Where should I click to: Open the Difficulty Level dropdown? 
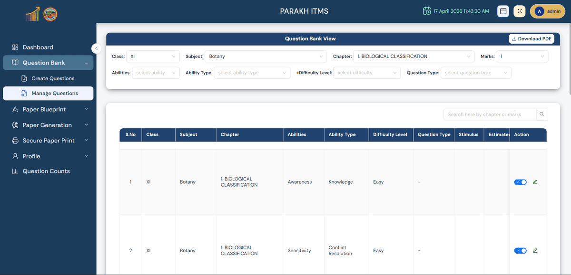pyautogui.click(x=366, y=73)
